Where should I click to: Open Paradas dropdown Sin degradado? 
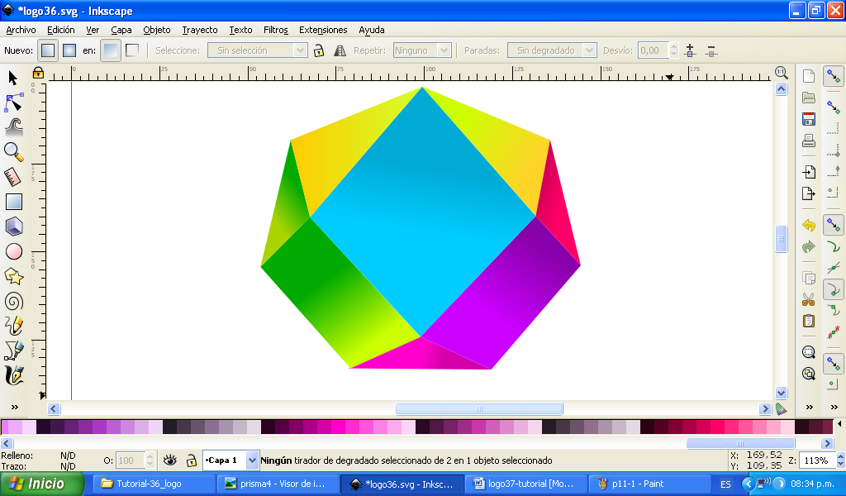coord(551,50)
